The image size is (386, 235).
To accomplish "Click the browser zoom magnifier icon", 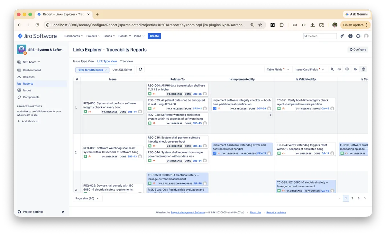I will click(x=252, y=25).
